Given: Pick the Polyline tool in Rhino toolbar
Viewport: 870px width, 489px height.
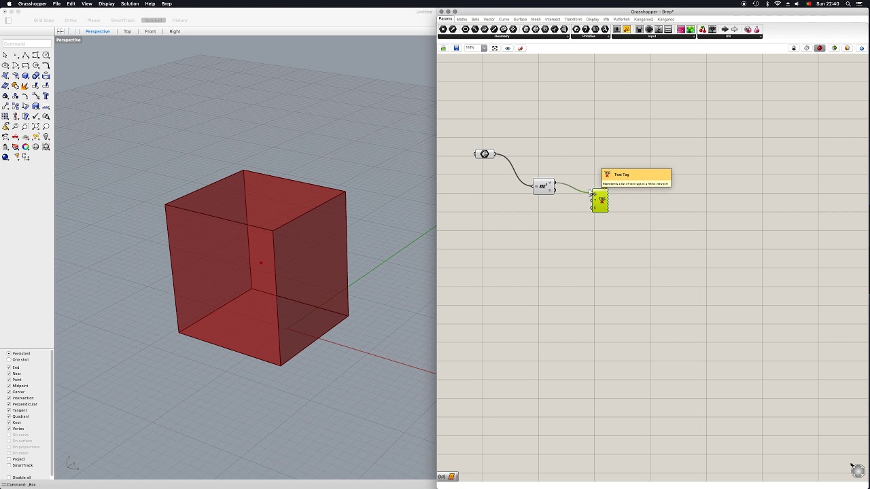Looking at the screenshot, I should [26, 56].
